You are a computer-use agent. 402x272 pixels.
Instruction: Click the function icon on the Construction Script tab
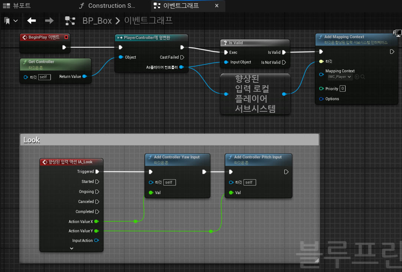(x=82, y=6)
